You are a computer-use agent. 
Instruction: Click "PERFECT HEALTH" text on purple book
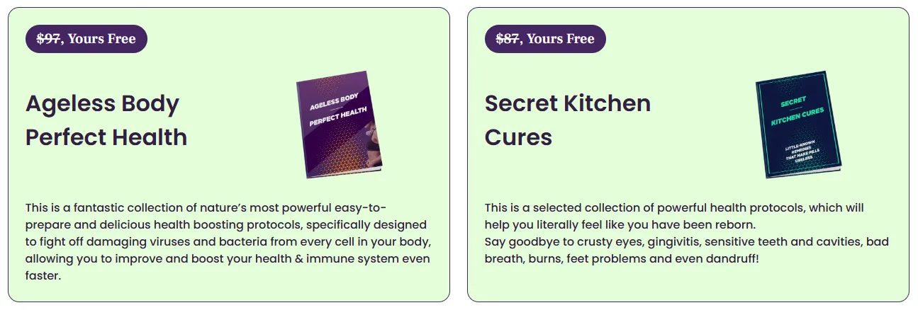point(338,117)
